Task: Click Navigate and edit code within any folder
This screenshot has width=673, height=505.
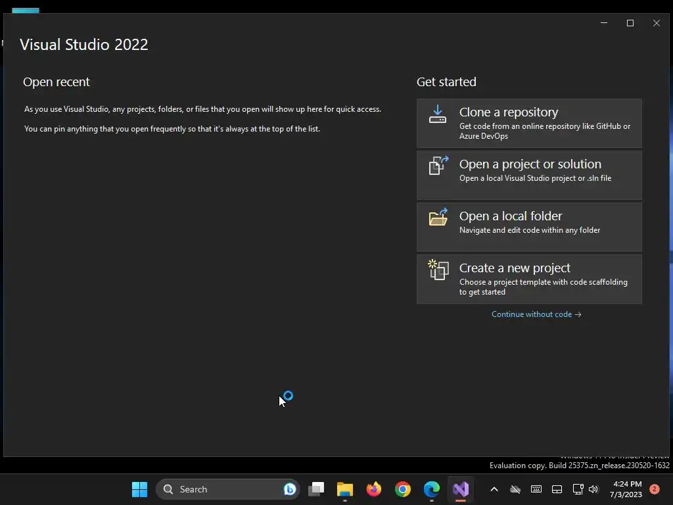Action: tap(530, 230)
